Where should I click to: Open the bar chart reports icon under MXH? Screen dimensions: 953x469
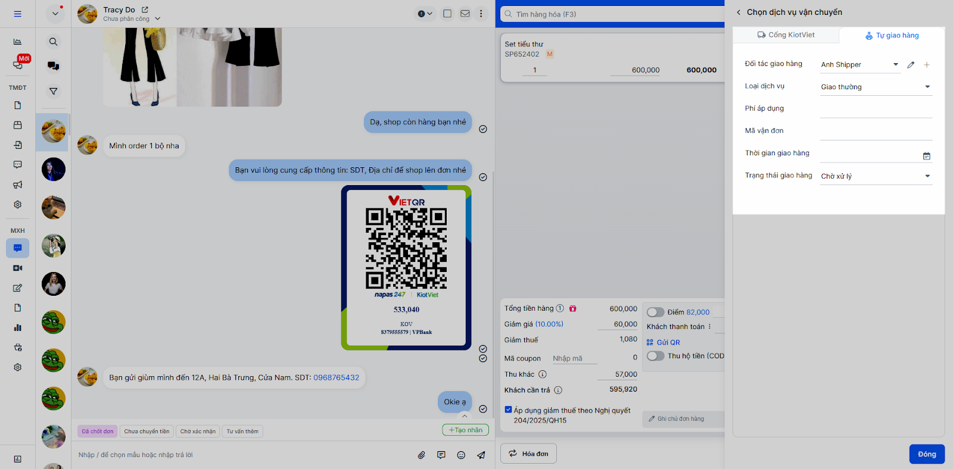coord(17,327)
